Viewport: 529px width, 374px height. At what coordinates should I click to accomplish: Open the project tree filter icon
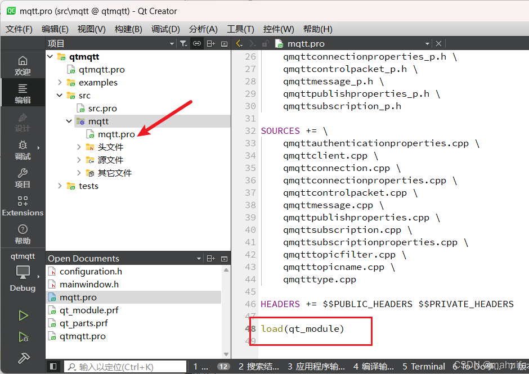click(183, 43)
